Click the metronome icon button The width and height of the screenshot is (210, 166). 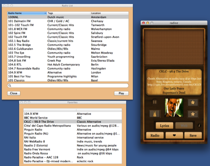click(x=155, y=114)
